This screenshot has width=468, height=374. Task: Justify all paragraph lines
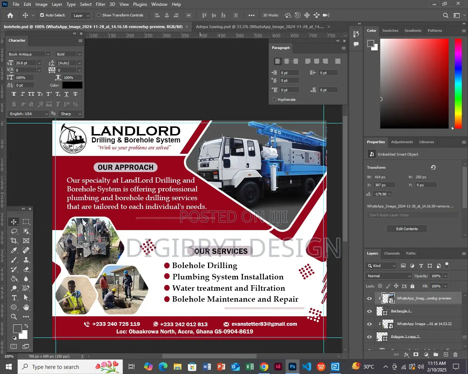coord(338,61)
